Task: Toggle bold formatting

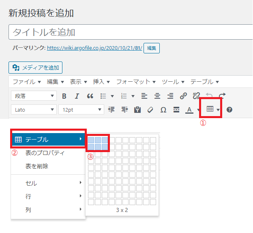Action: (64, 96)
